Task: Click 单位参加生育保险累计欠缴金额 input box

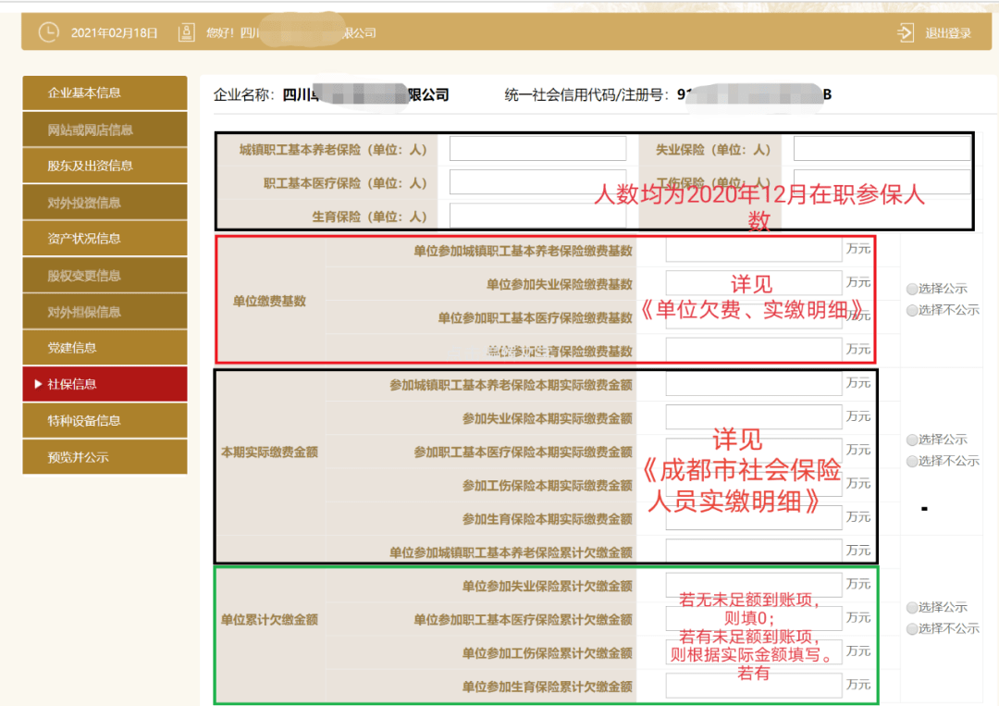Action: (753, 686)
